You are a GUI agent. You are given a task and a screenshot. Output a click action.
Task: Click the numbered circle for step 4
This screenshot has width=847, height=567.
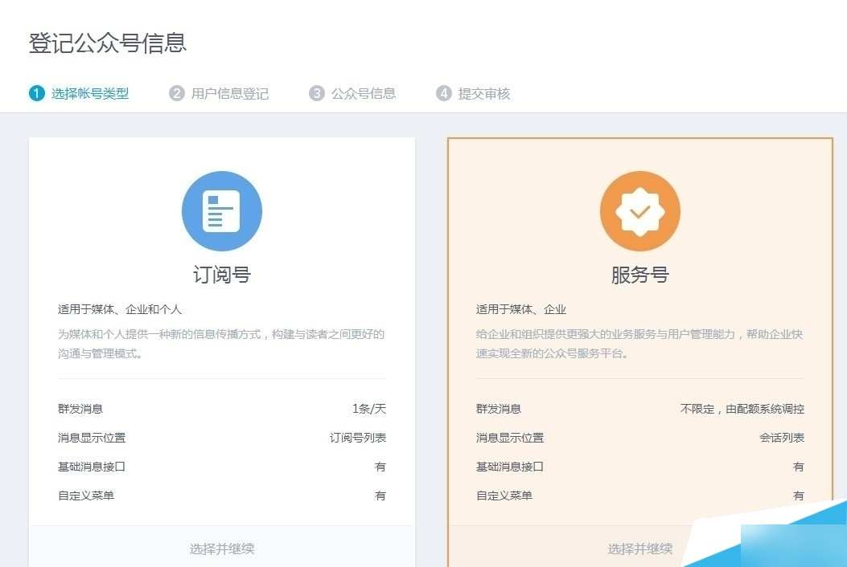pyautogui.click(x=443, y=93)
